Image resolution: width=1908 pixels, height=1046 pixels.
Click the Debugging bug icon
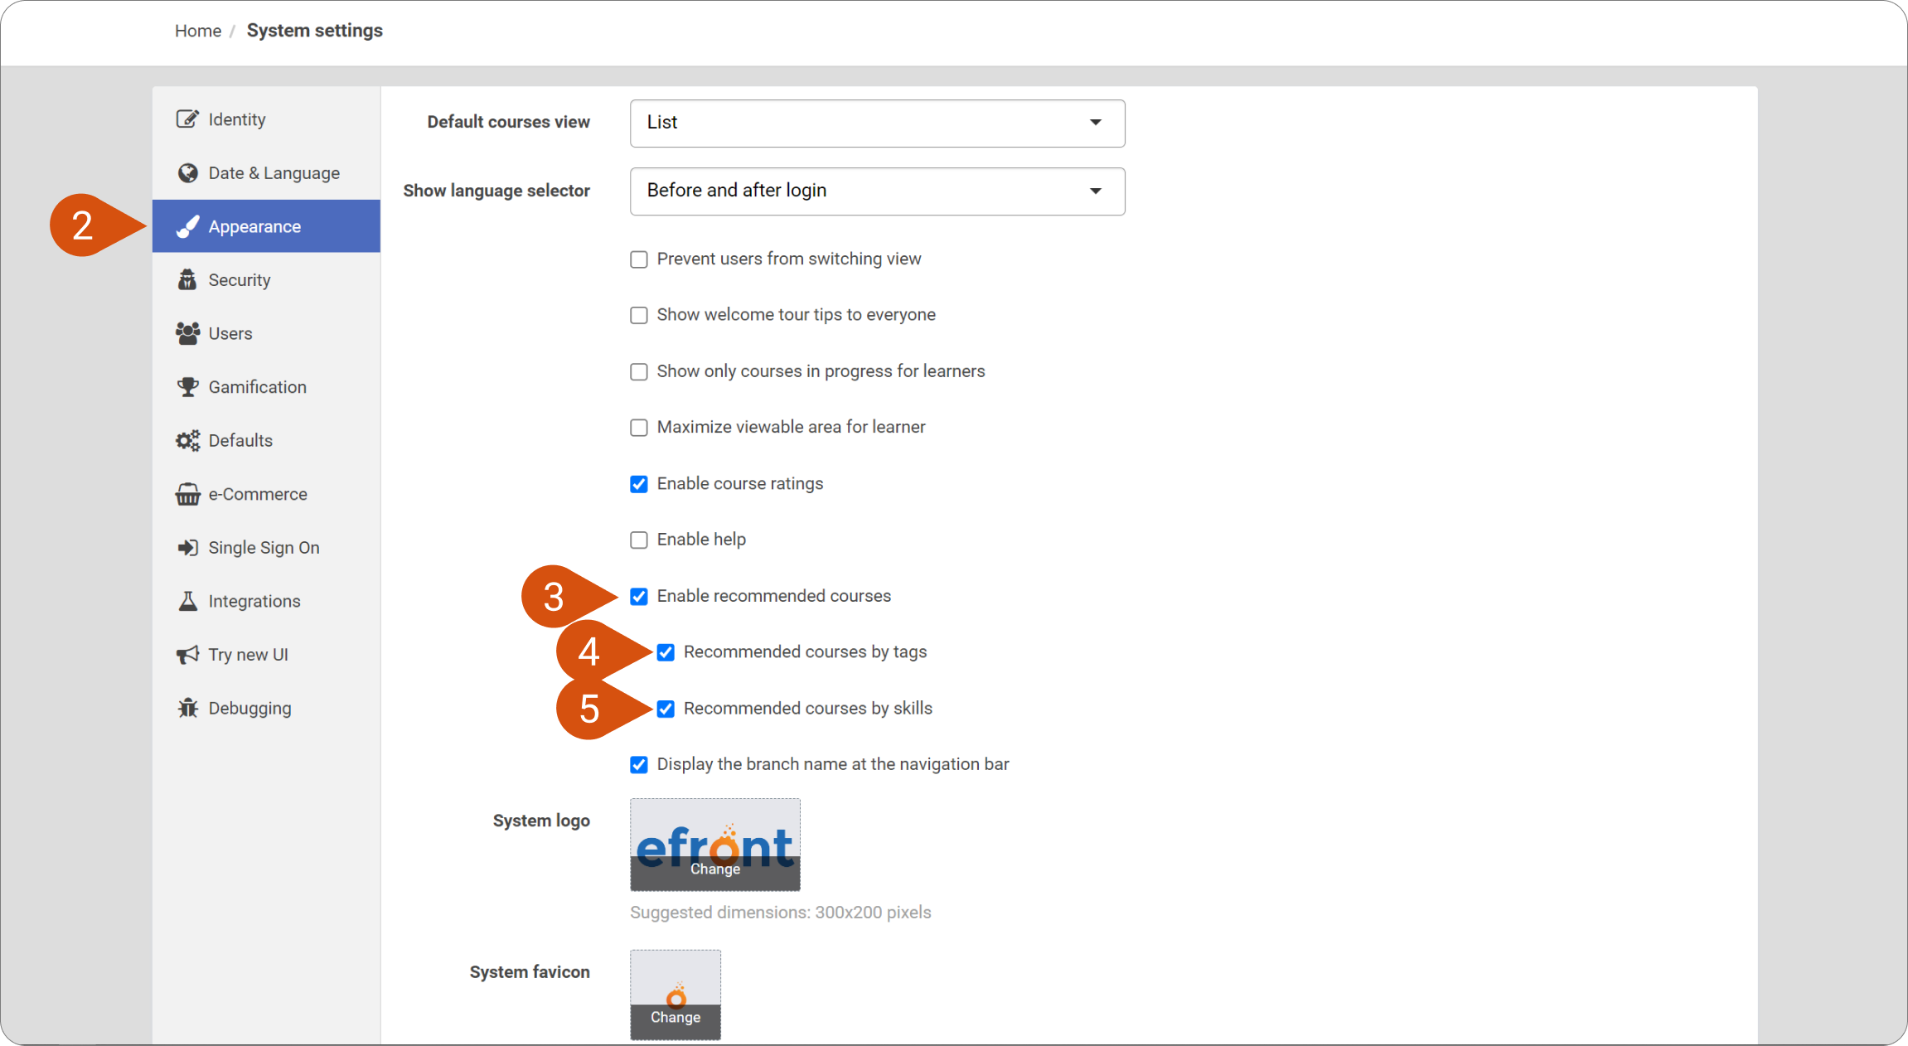pos(187,708)
